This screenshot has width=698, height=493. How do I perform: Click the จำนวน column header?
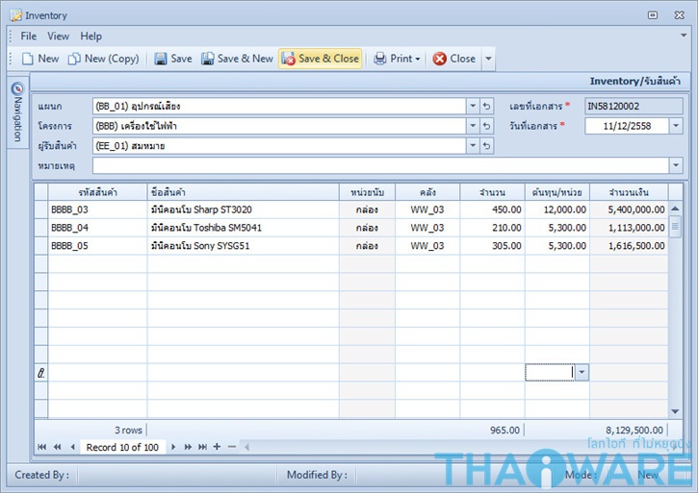coord(492,192)
